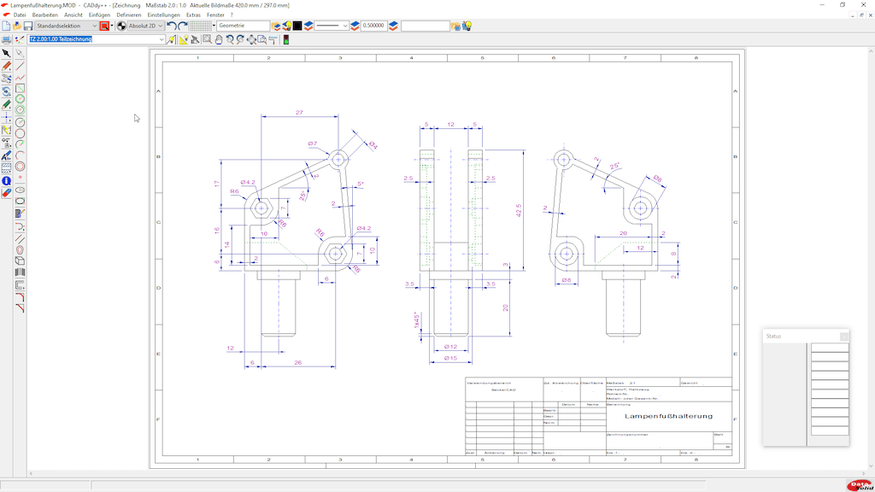The height and width of the screenshot is (492, 875).
Task: Select the Pan hand tool
Action: pyautogui.click(x=218, y=39)
